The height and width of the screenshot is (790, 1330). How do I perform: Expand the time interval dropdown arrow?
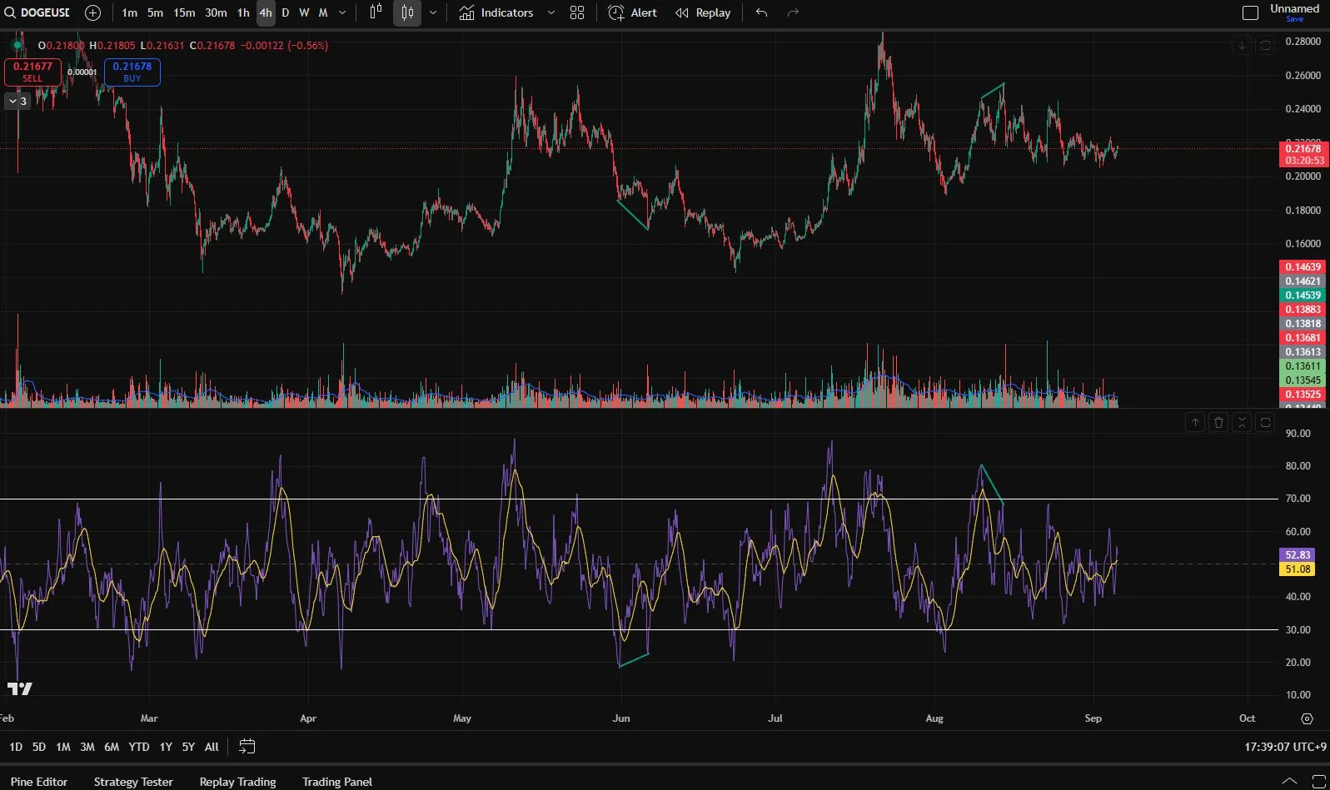[x=342, y=12]
